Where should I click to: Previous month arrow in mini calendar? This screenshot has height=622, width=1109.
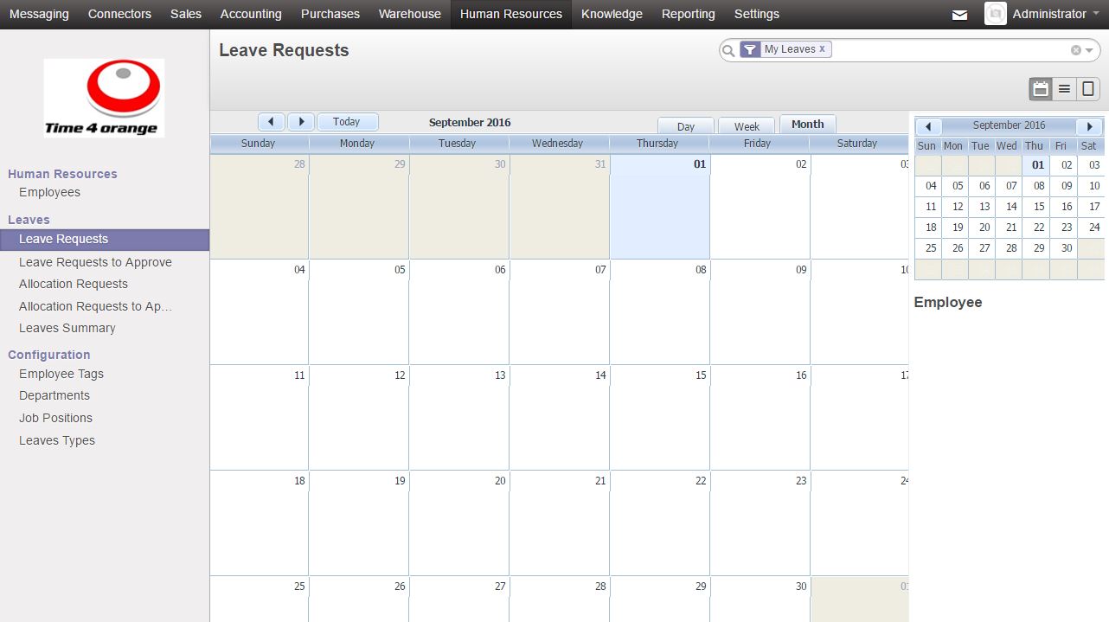928,126
